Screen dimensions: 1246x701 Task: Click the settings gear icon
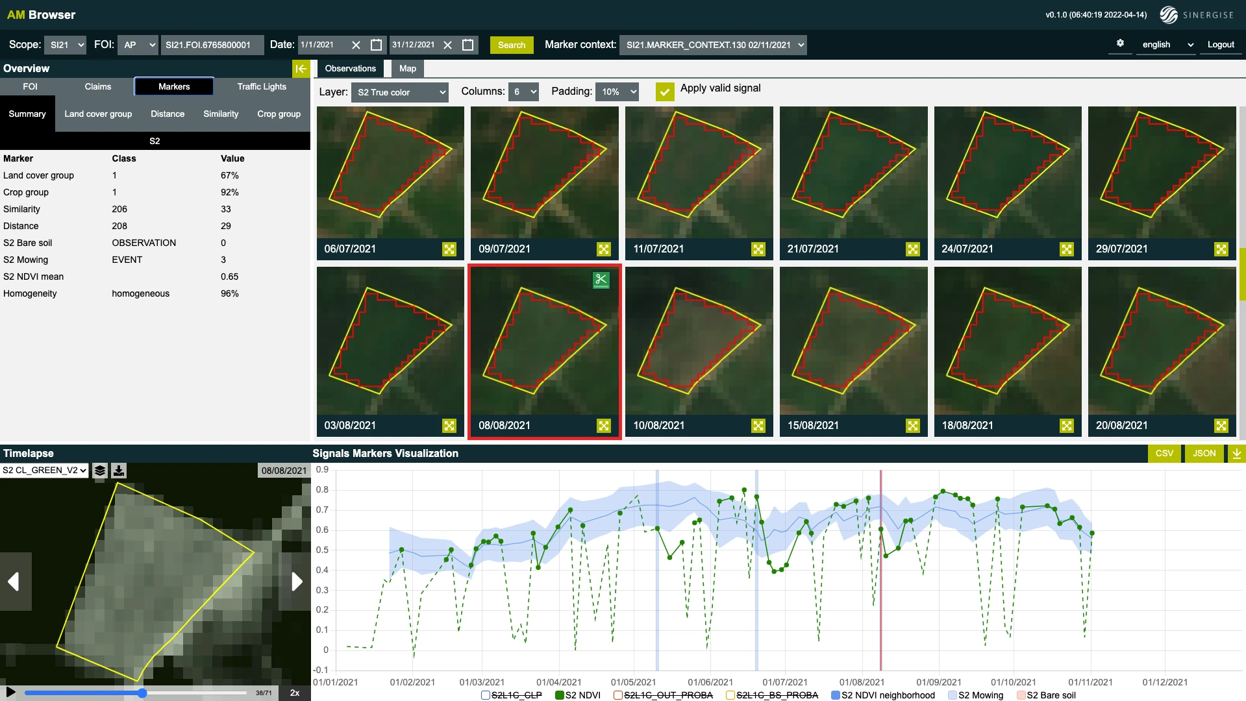click(1120, 43)
